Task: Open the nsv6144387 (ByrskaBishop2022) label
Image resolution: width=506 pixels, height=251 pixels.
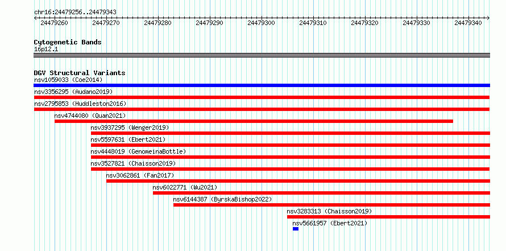Action: pyautogui.click(x=223, y=199)
